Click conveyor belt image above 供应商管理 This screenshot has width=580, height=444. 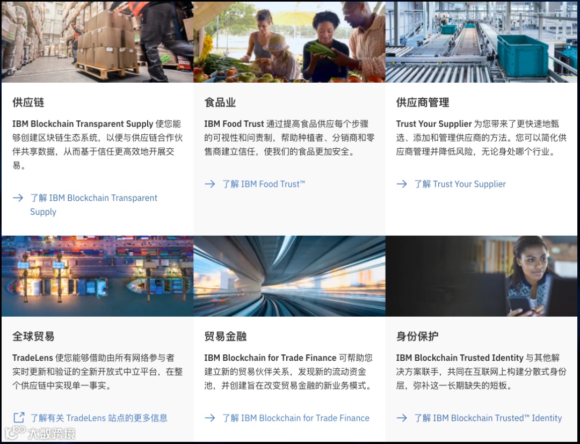pyautogui.click(x=481, y=42)
